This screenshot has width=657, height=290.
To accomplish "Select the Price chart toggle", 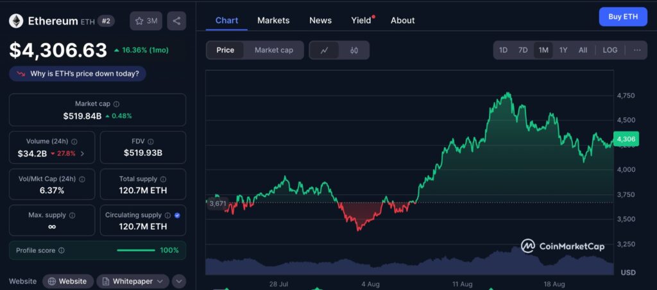I will click(225, 50).
